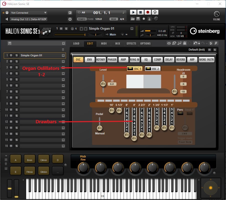The image size is (226, 200).
Task: Toggle the Steal 1' switch
Action: tap(189, 114)
